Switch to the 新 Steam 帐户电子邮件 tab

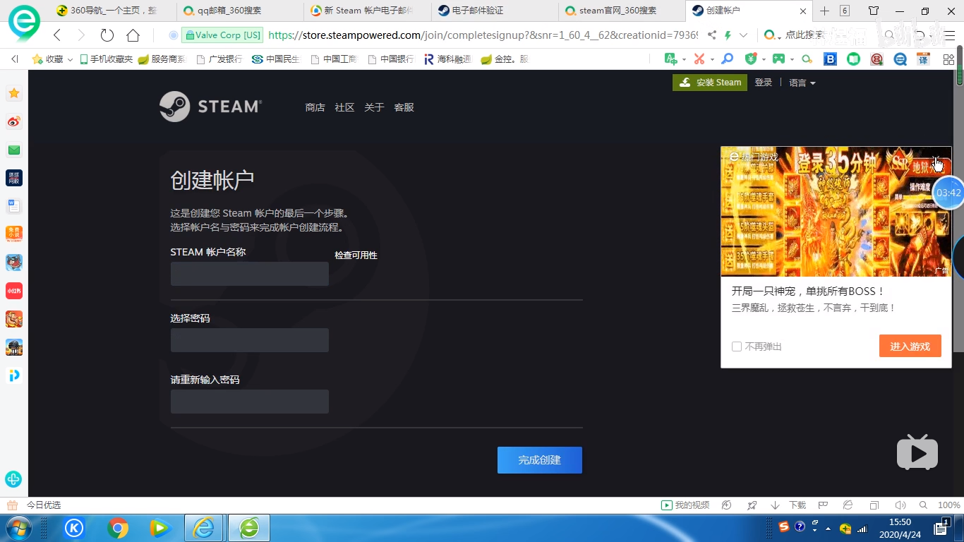[x=368, y=11]
